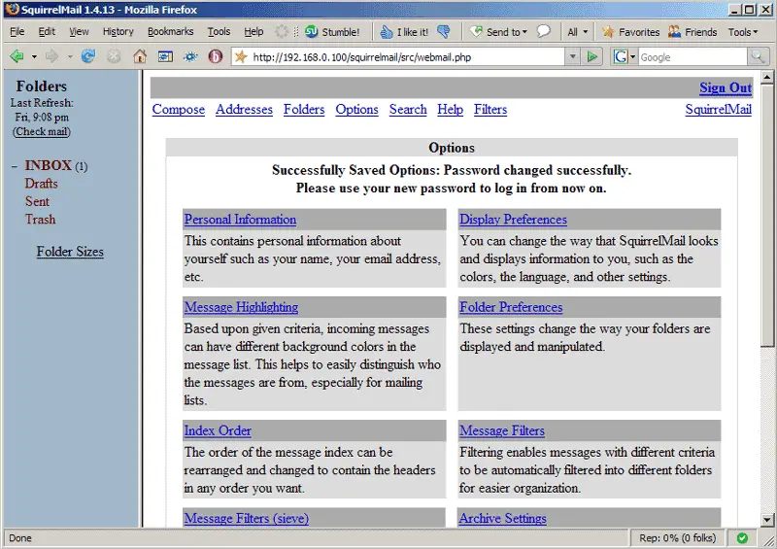
Task: Click the Google search engine icon
Action: (621, 57)
